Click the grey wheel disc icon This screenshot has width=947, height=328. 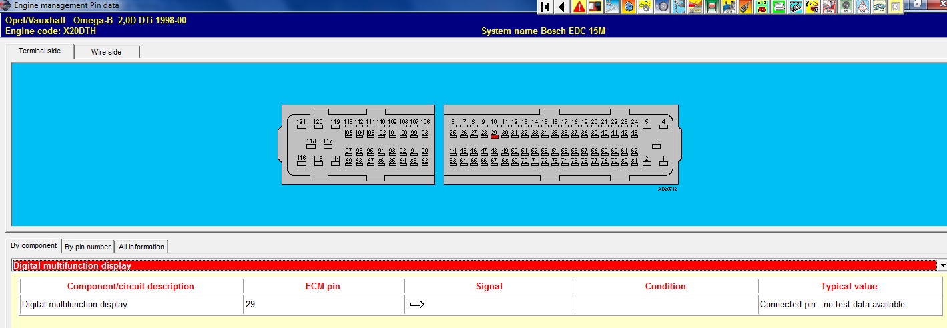[x=661, y=7]
